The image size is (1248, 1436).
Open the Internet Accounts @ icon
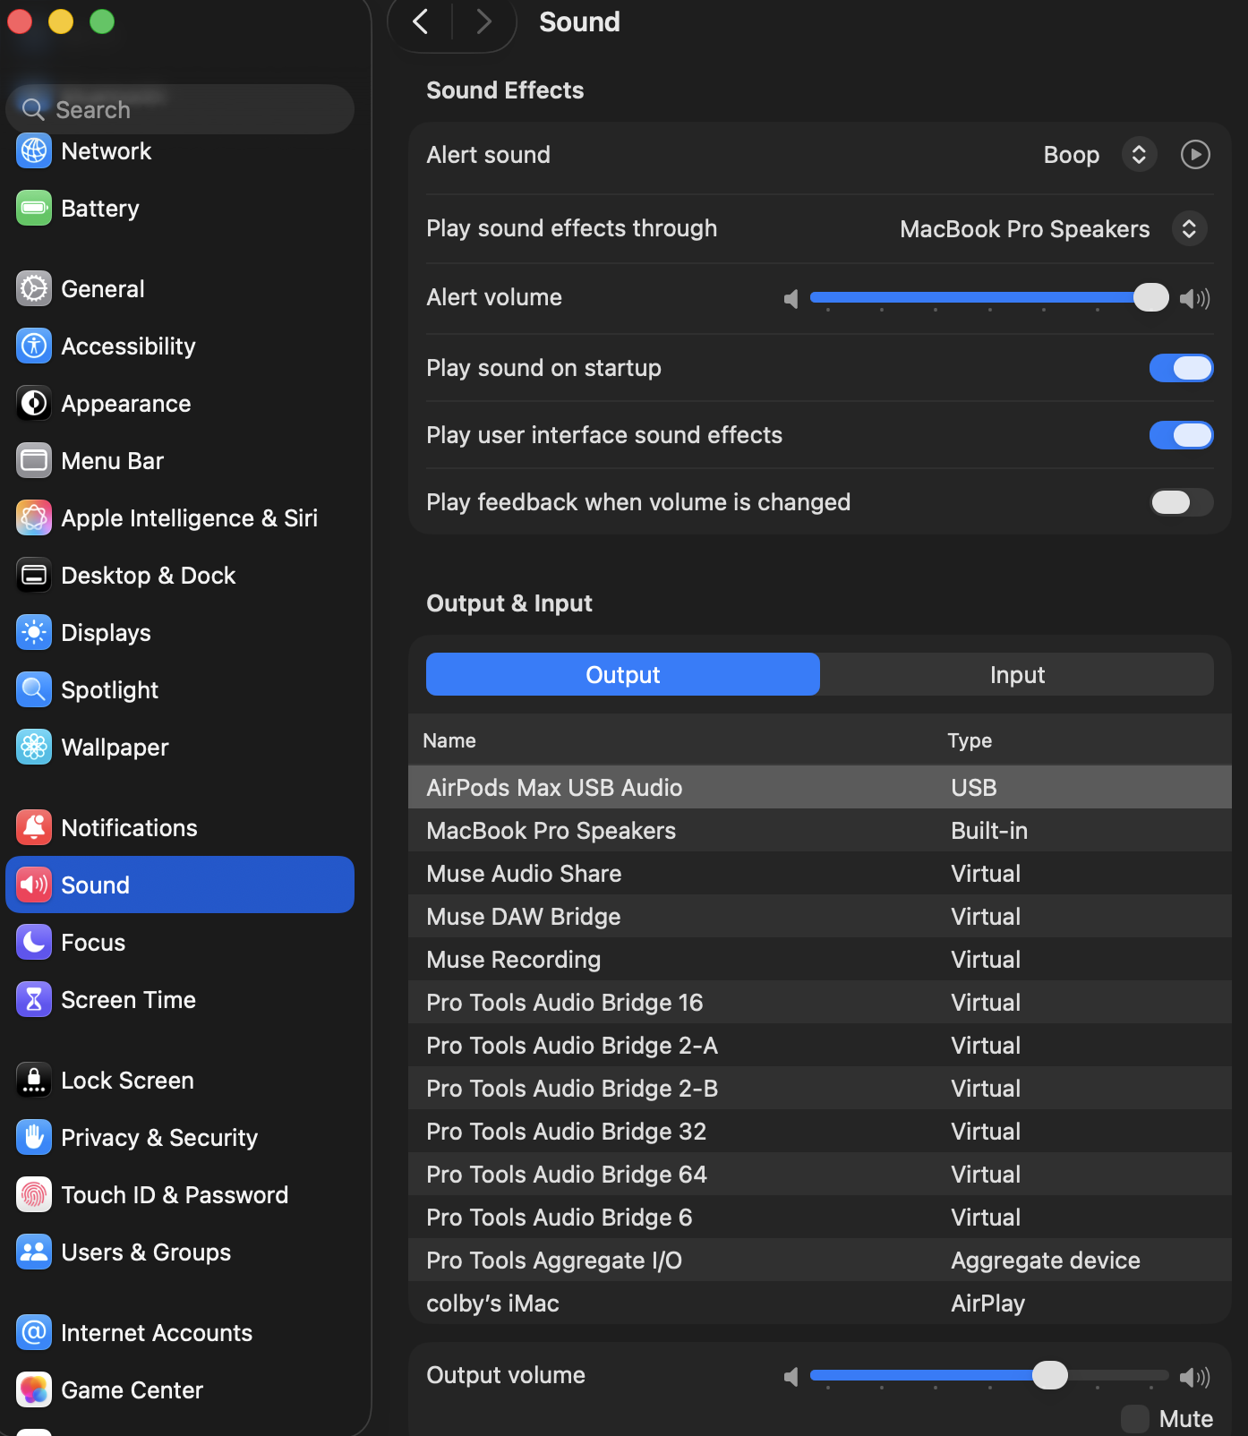[x=34, y=1333]
